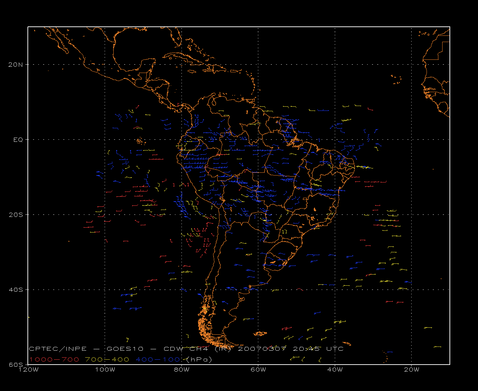Click the 60W longitude label
Screen dimensions: 478x391
pos(258,369)
